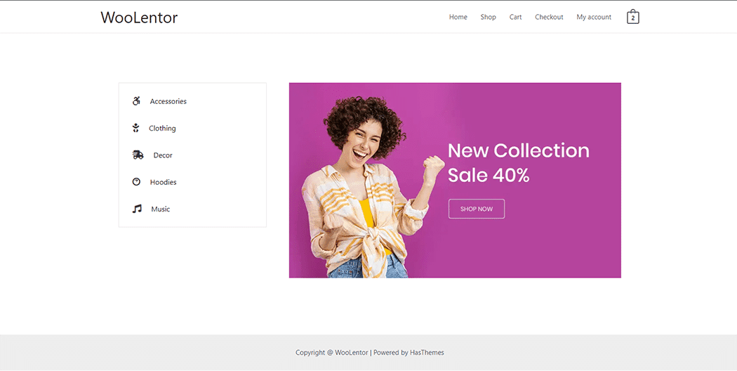Open My account in the navigation
This screenshot has width=737, height=371.
[x=594, y=17]
